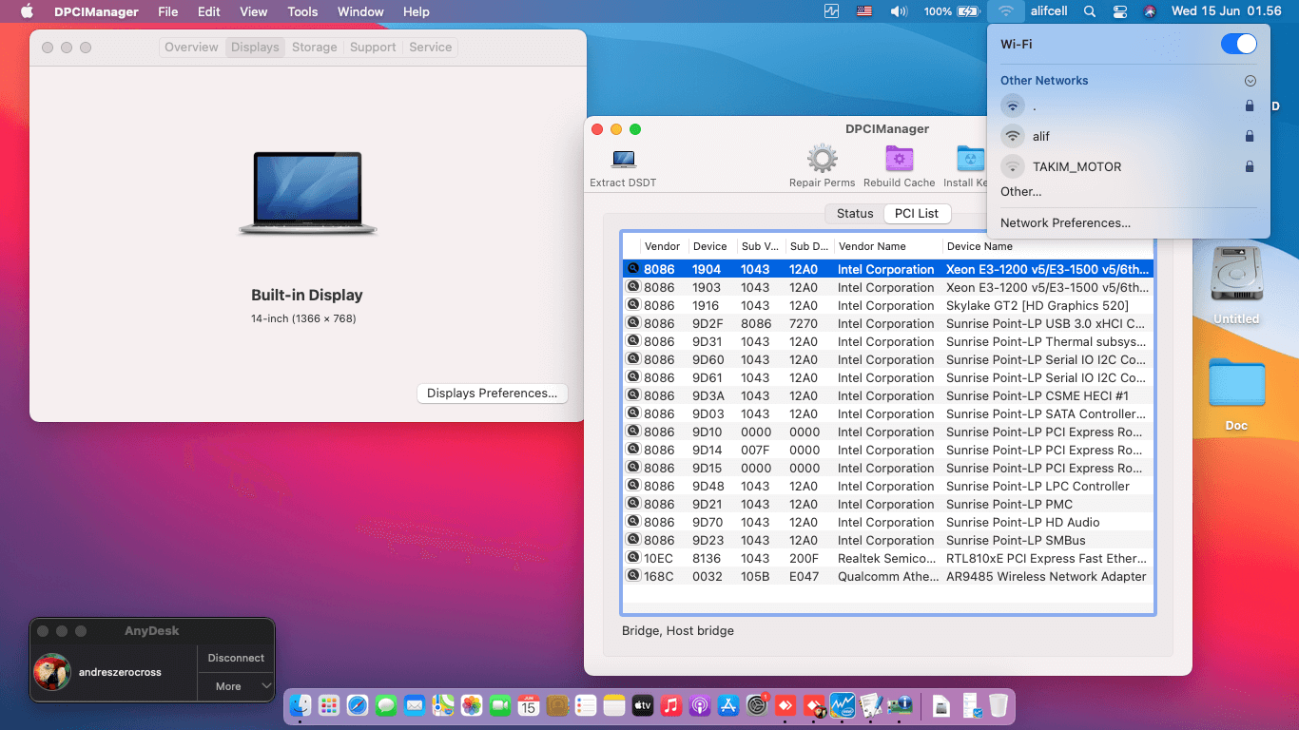The width and height of the screenshot is (1299, 730).
Task: Open Intel Power Gadget from the Dock
Action: (843, 706)
